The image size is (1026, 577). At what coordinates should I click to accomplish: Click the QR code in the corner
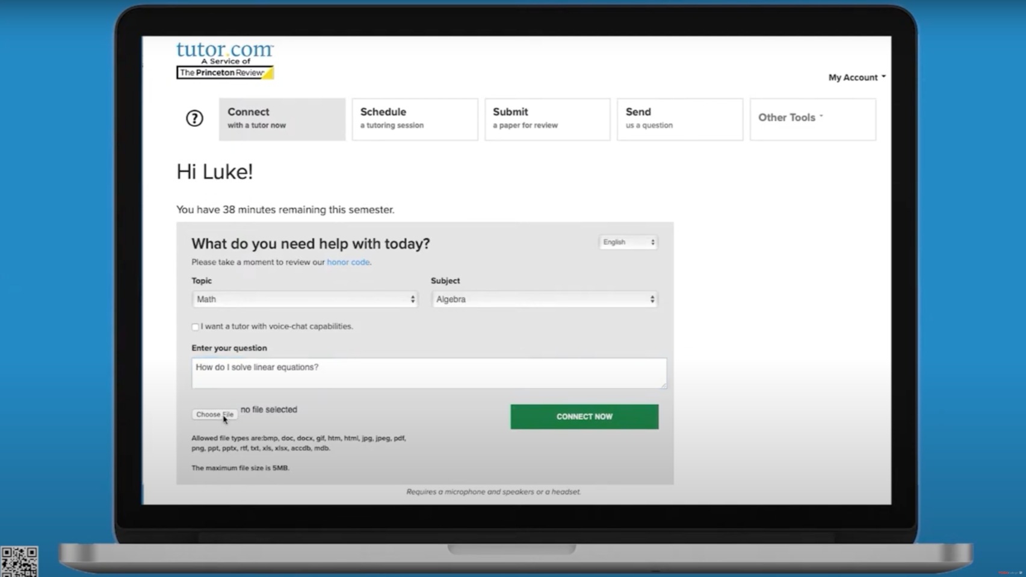[x=19, y=561]
